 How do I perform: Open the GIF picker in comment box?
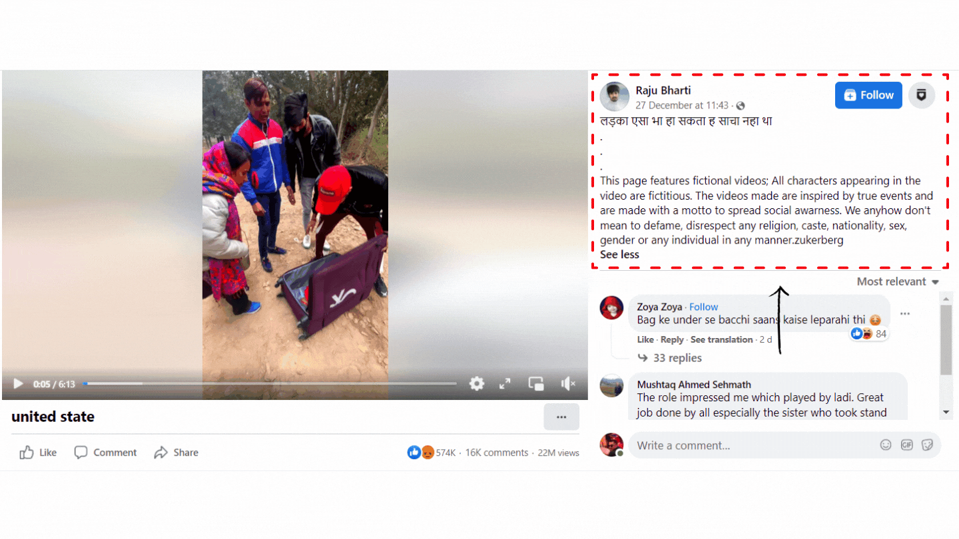(x=906, y=445)
